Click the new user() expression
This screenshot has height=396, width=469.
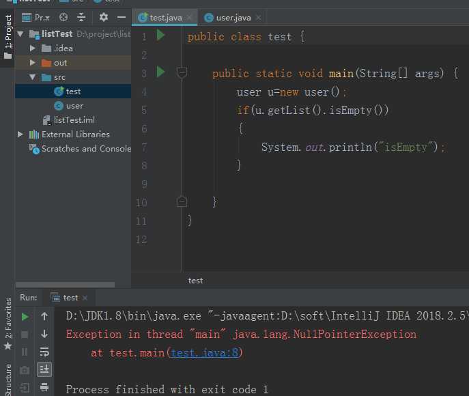(x=309, y=92)
